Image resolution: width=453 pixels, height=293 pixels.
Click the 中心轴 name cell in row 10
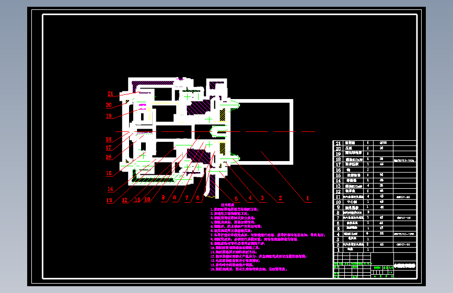click(353, 202)
